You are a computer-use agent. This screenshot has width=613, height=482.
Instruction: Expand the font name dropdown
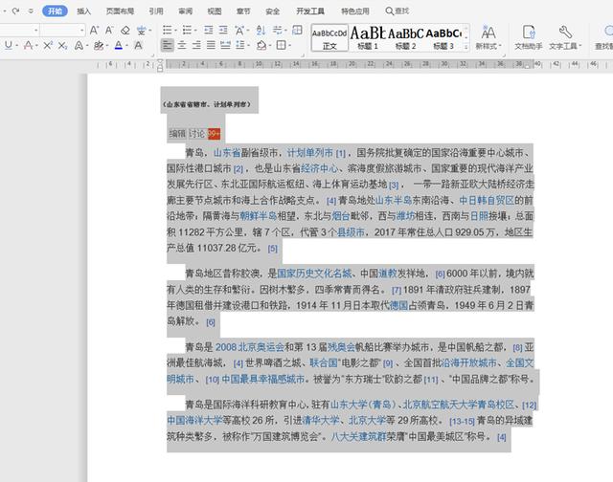36,30
